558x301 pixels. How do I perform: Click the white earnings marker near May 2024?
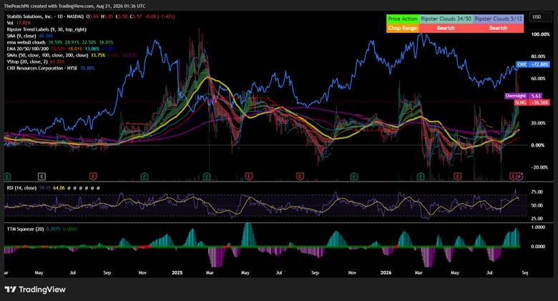[42, 176]
